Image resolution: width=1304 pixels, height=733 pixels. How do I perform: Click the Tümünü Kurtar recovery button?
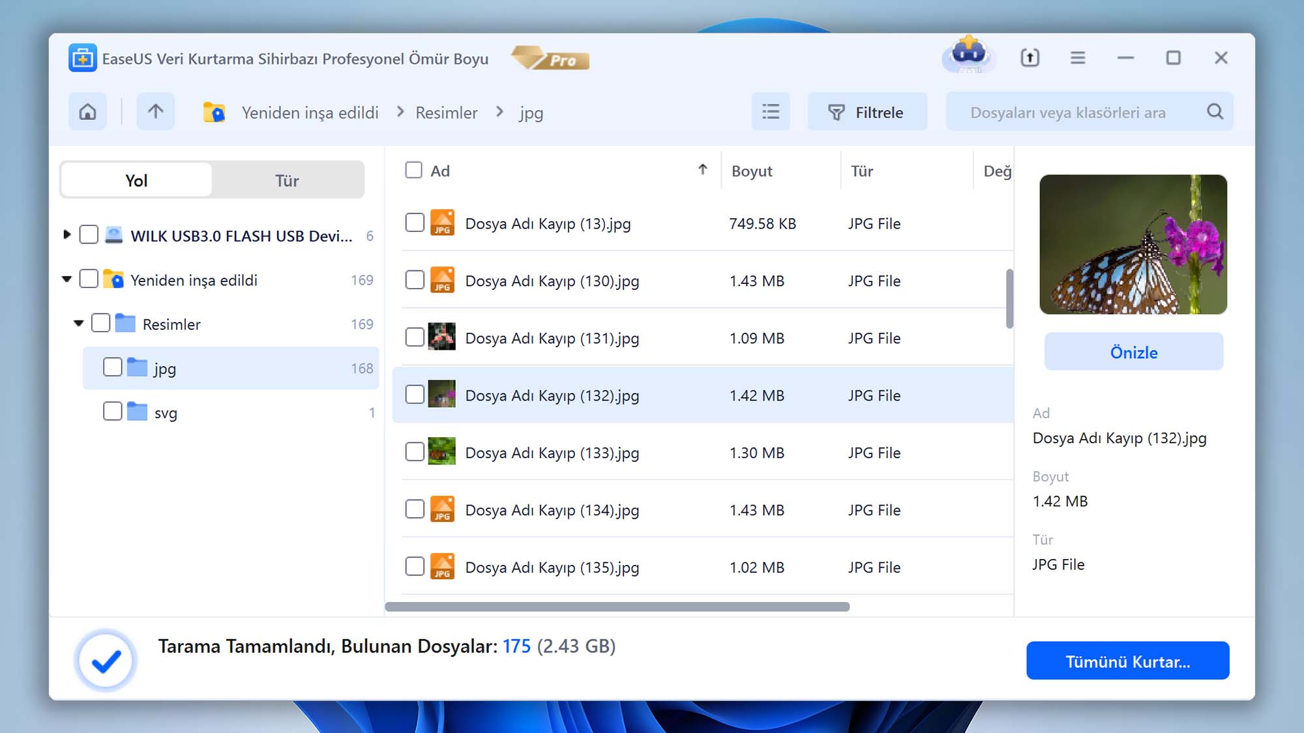click(x=1127, y=660)
